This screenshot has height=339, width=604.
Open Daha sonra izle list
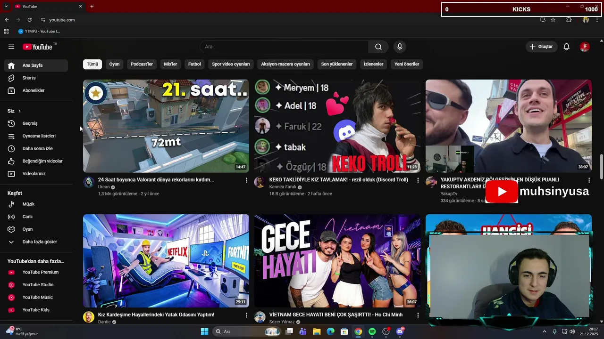(36, 148)
